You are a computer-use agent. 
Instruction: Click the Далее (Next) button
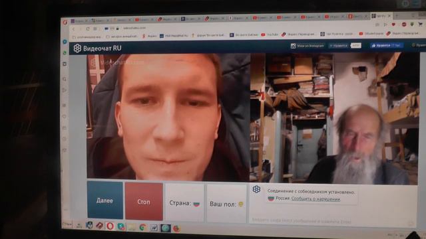point(105,200)
